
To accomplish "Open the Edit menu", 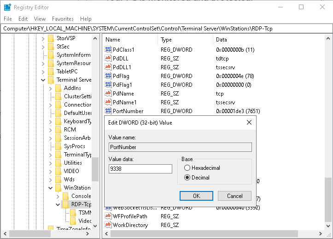I will 23,19.
